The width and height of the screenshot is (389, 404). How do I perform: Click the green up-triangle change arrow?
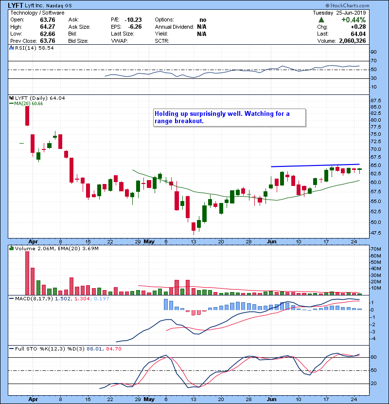tap(321, 20)
